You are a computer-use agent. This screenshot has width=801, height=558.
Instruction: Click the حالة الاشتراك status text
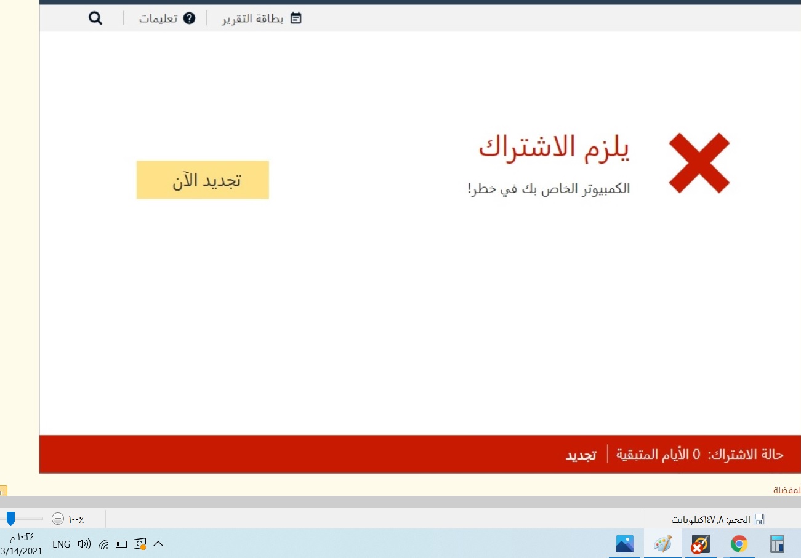click(x=746, y=455)
